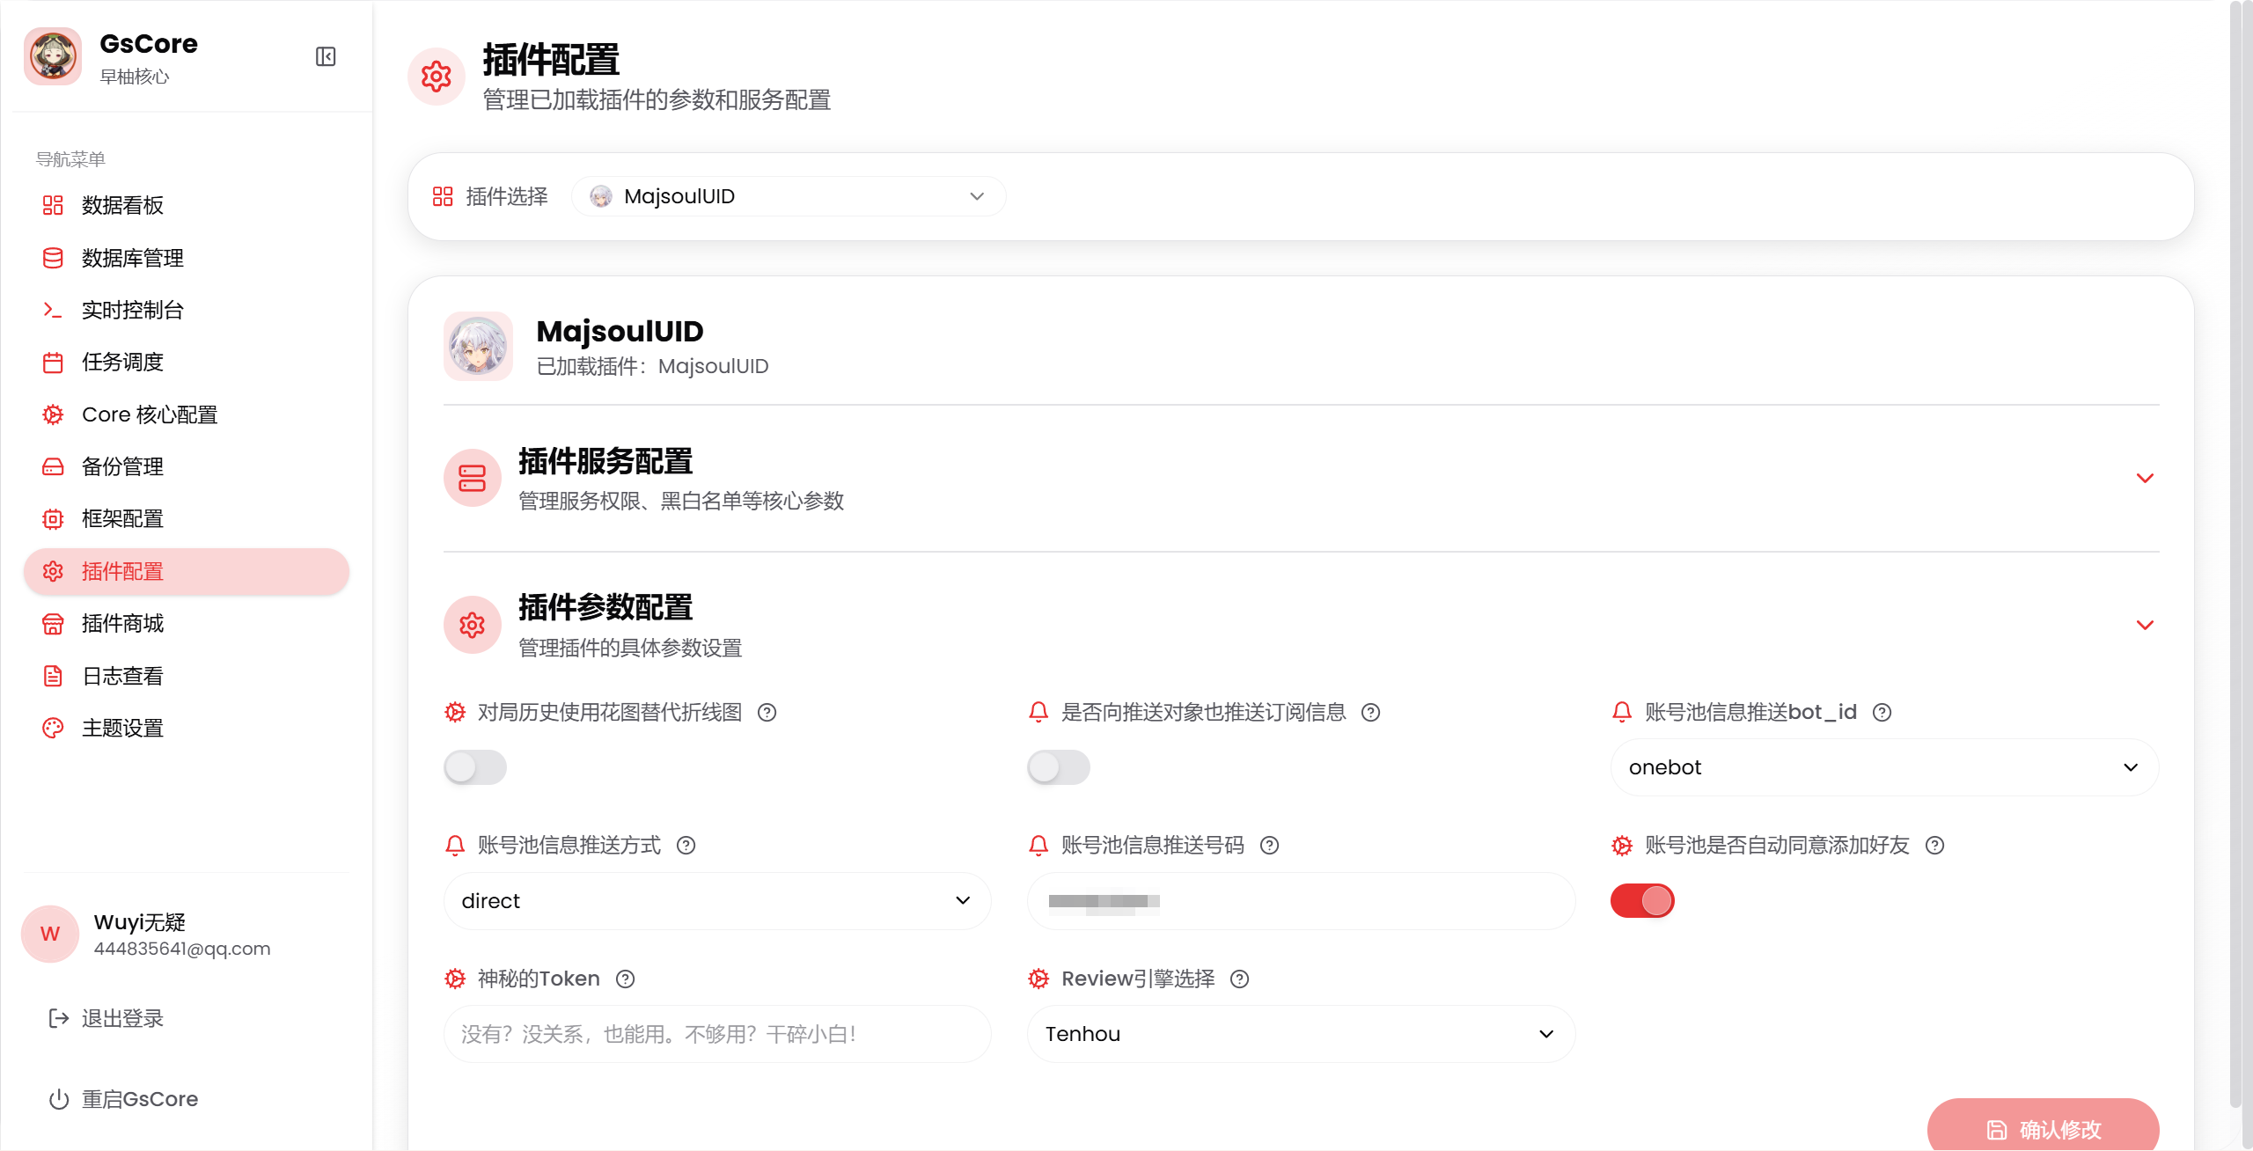Enable 是否向推送对象也推送订阅信息 switch
The height and width of the screenshot is (1151, 2253).
coord(1059,767)
